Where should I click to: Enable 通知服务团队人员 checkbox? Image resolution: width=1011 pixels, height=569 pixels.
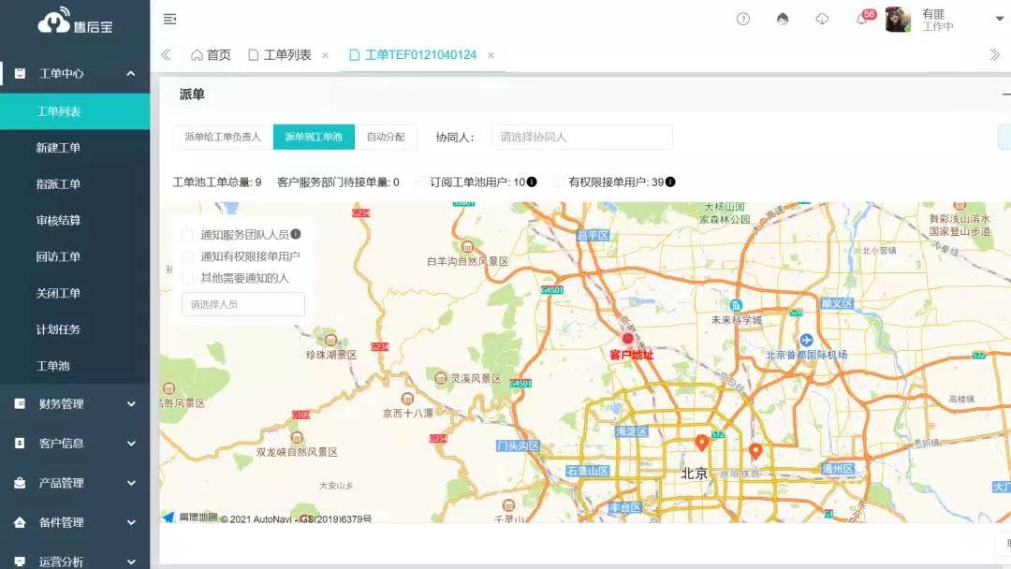point(188,235)
